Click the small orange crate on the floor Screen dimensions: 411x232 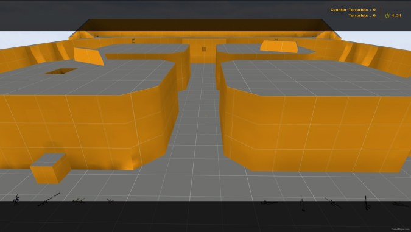pos(51,168)
